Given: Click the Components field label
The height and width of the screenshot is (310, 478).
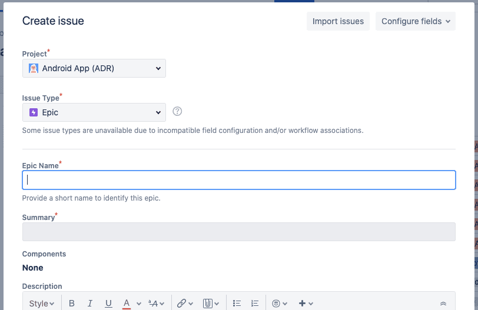Looking at the screenshot, I should coord(44,254).
